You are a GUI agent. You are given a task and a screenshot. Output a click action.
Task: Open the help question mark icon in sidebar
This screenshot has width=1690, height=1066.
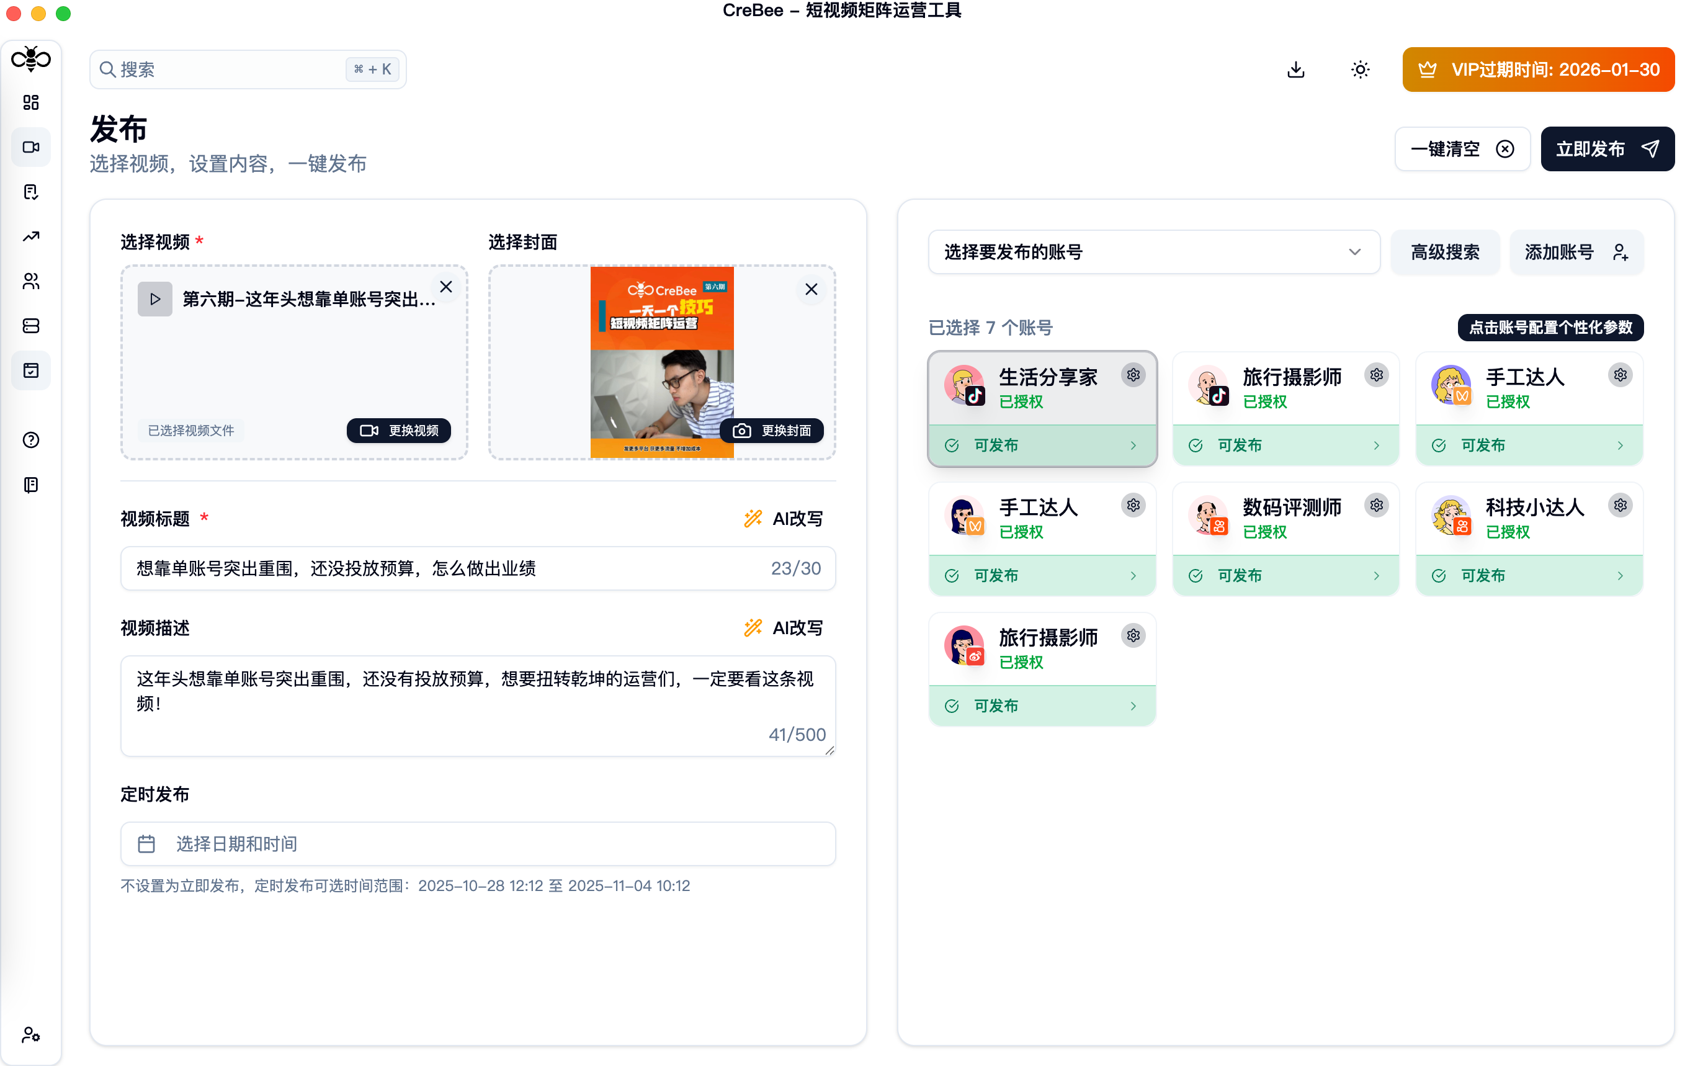point(31,440)
